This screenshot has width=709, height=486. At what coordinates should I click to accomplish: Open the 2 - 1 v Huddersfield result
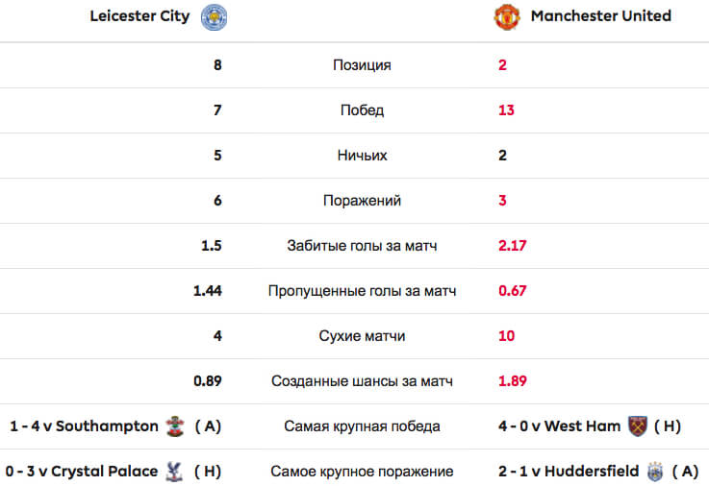tap(569, 472)
